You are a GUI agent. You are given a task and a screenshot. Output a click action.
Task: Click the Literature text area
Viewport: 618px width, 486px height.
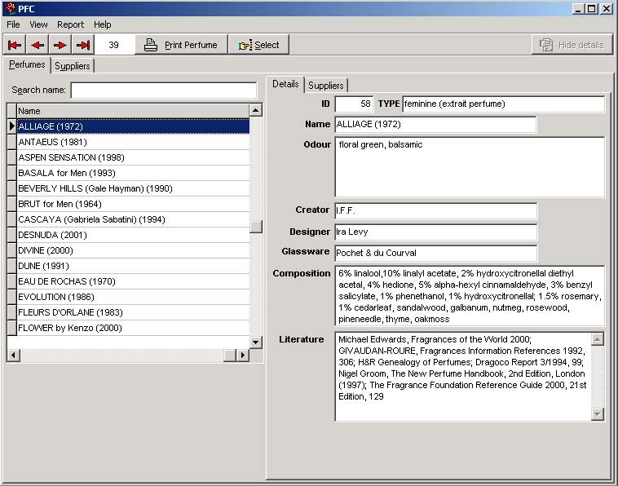(463, 377)
